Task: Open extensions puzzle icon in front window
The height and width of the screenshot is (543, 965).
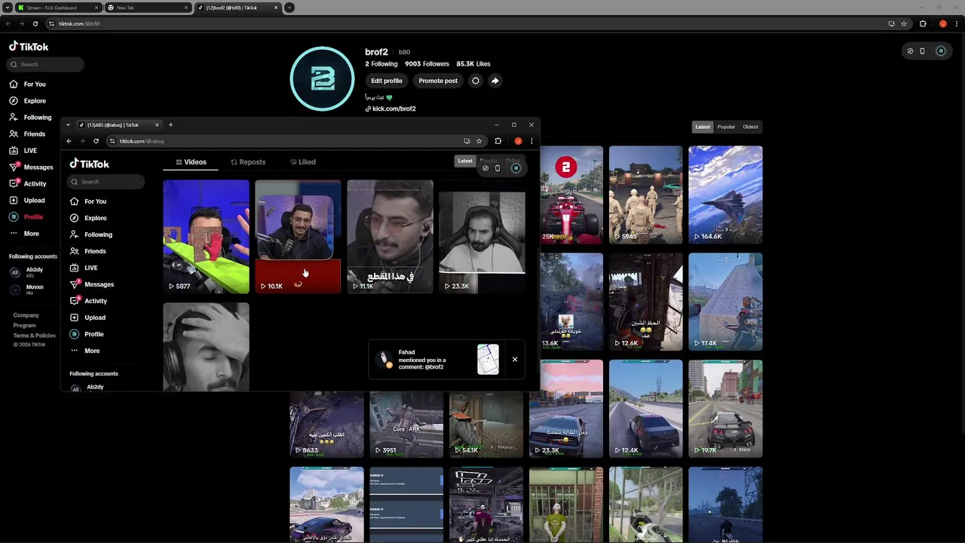Action: [498, 141]
